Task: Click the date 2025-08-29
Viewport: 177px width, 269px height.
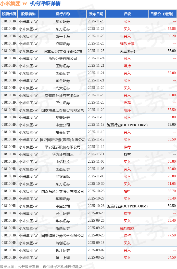Action: click(96, 257)
